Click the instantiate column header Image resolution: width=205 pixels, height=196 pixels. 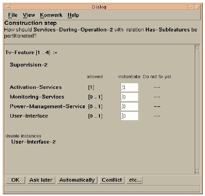coord(129,76)
